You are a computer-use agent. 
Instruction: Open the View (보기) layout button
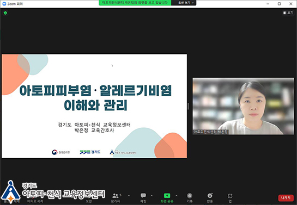pyautogui.click(x=288, y=13)
